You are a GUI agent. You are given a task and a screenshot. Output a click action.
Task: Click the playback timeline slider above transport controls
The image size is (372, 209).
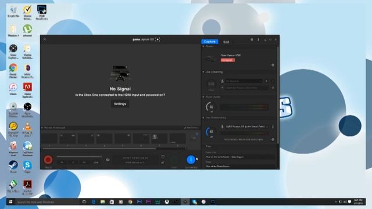click(x=79, y=156)
